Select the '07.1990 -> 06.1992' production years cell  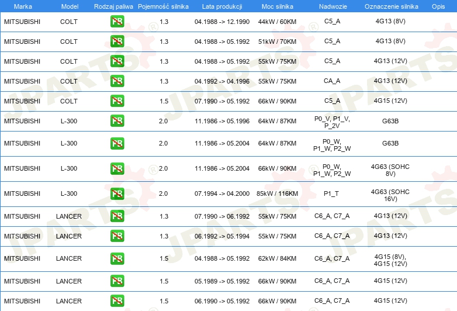222,216
